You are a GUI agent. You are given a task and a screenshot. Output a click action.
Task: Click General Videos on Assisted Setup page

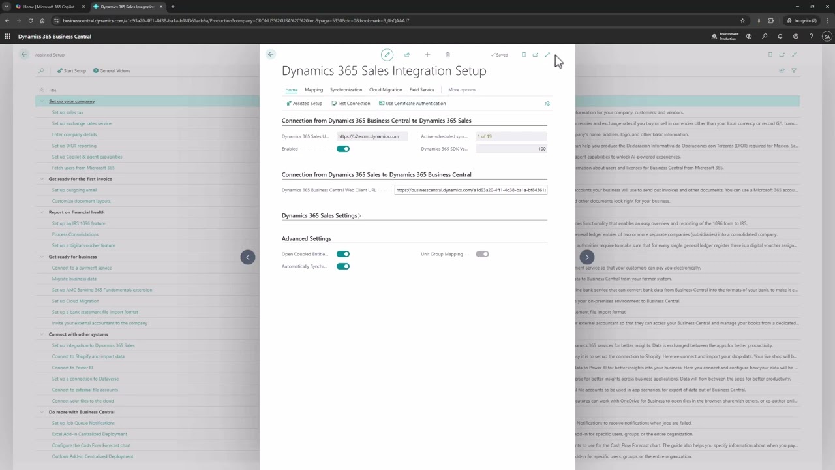click(112, 70)
